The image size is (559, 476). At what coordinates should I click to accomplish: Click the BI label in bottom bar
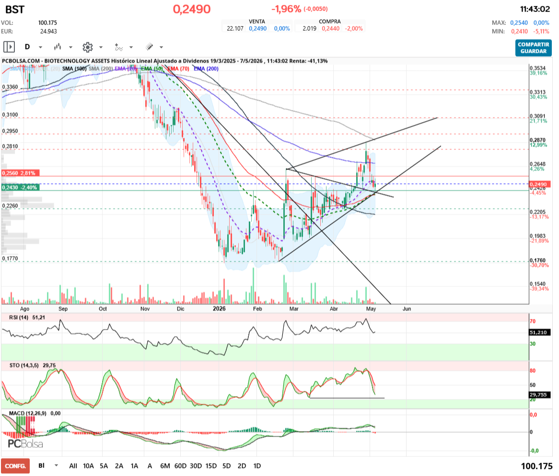pyautogui.click(x=41, y=465)
